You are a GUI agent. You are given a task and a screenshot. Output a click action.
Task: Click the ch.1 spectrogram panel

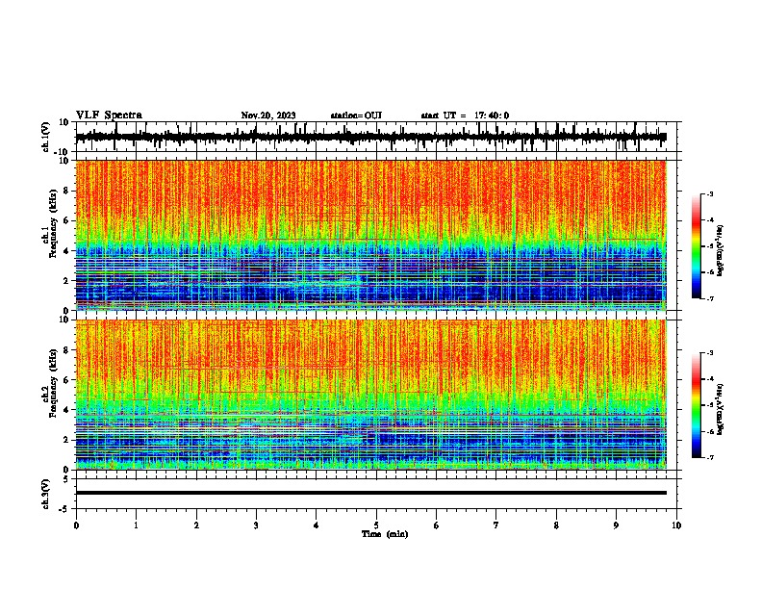tap(371, 235)
